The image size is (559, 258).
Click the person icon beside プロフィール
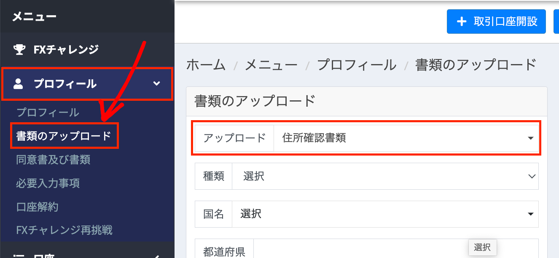[x=18, y=84]
